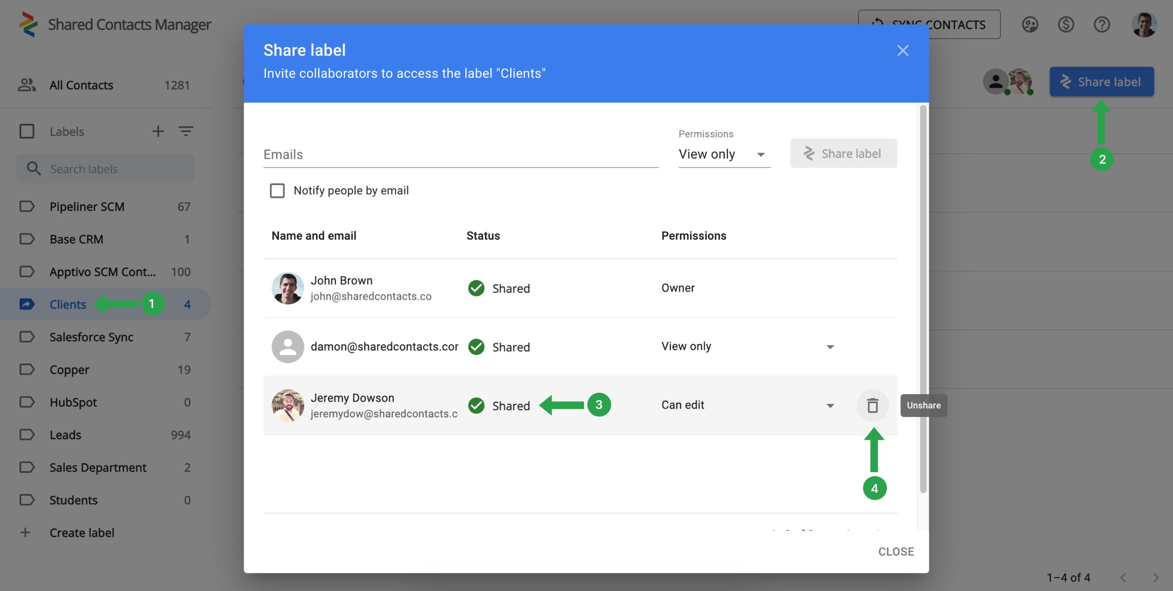The height and width of the screenshot is (591, 1173).
Task: Click the Unshare trash icon for Jeremy Dowson
Action: pos(872,406)
